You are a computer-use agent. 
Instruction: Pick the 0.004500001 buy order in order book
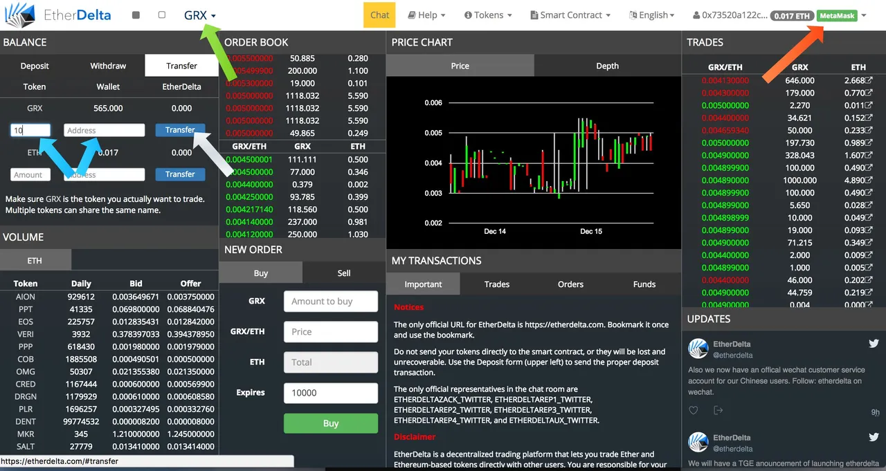[302, 159]
